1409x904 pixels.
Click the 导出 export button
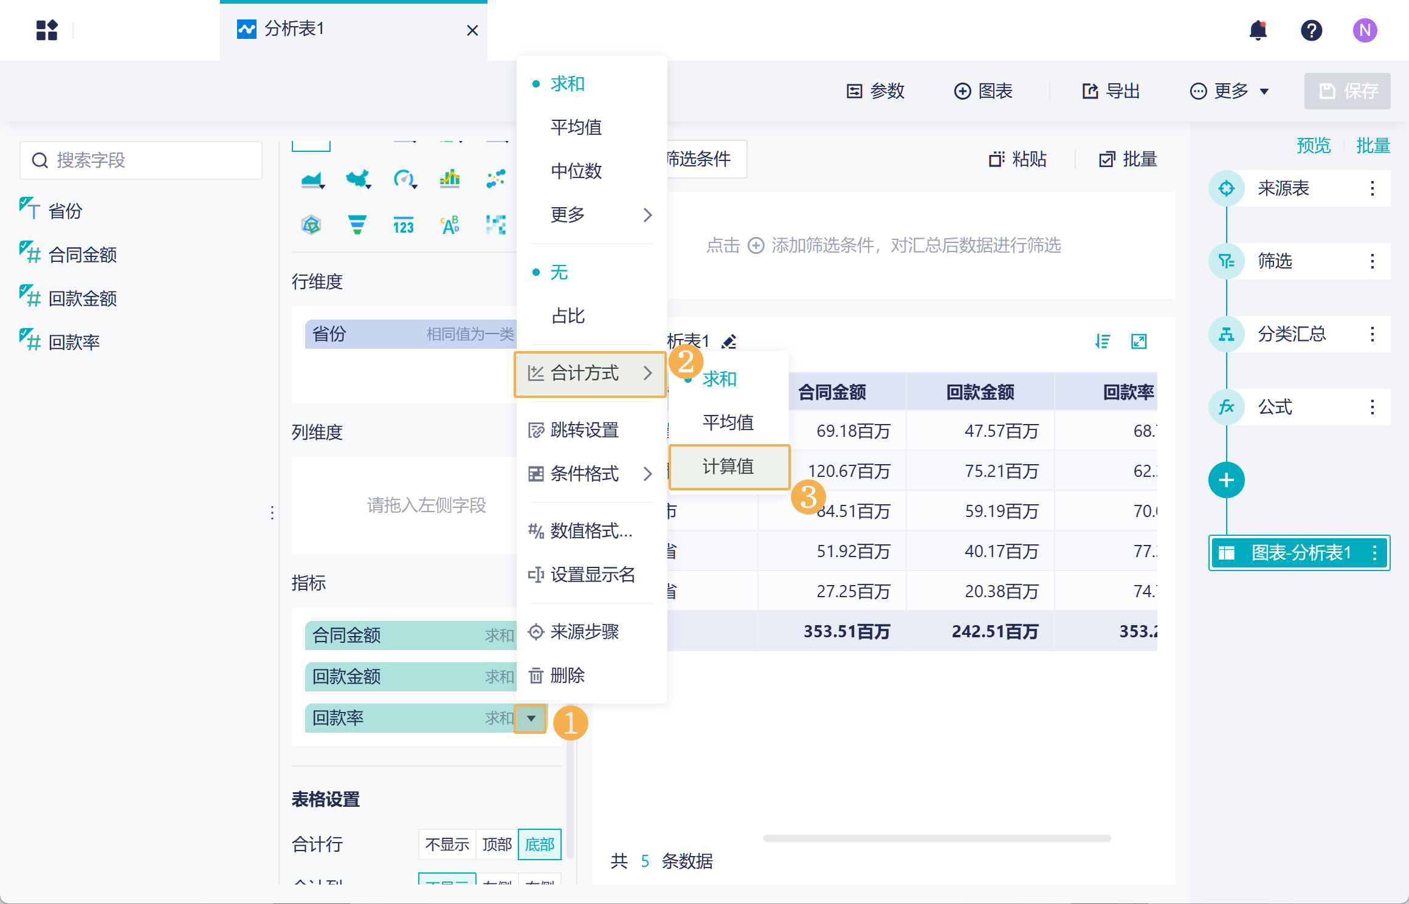click(1111, 91)
